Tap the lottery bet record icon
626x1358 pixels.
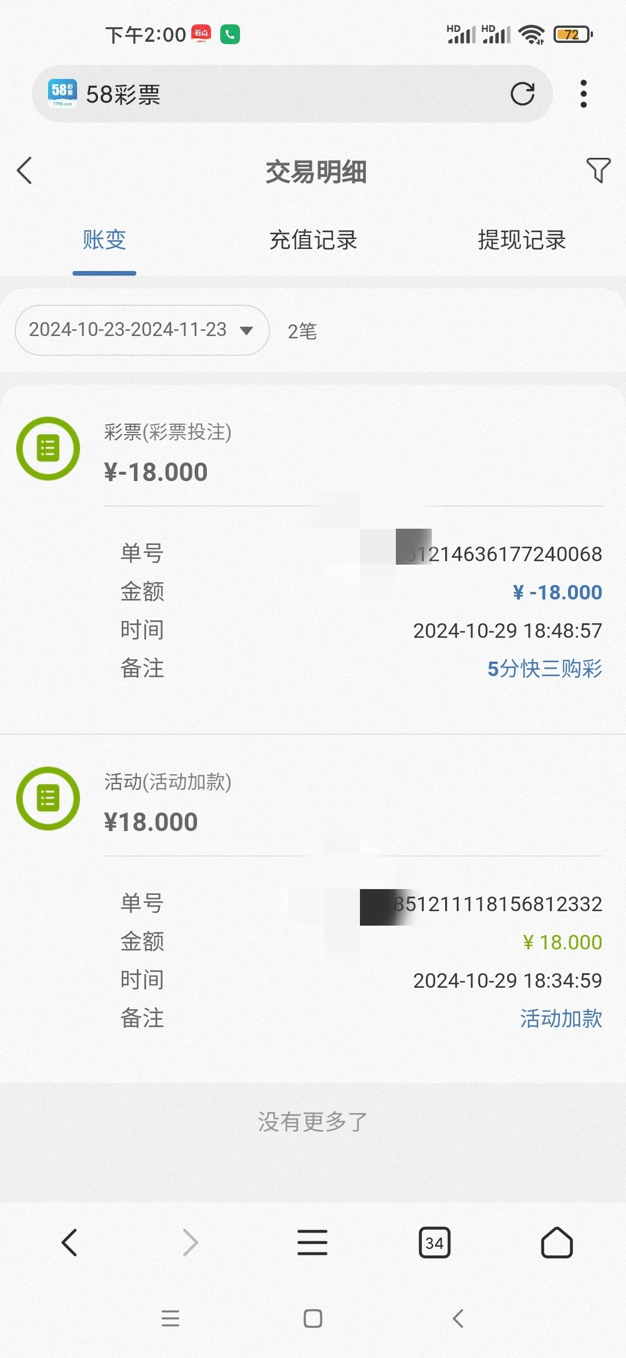point(48,449)
